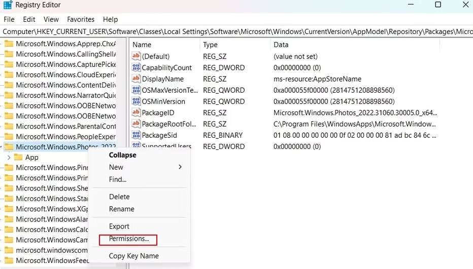The image size is (473, 269).
Task: Select the Microsoft.Windows.Prin key
Action: [x=52, y=178]
